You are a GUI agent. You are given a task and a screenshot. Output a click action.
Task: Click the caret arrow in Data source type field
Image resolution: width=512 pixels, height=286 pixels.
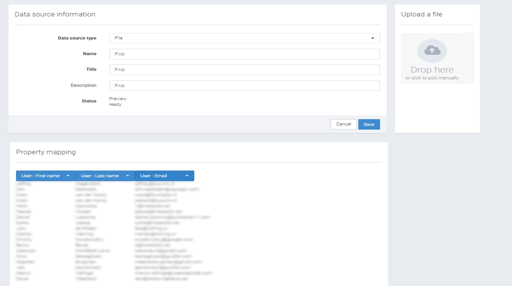[373, 38]
